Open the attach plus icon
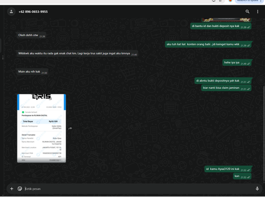265x197 pixels. coord(12,189)
